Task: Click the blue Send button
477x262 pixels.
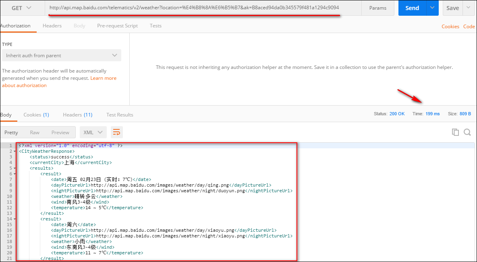Action: coord(412,8)
